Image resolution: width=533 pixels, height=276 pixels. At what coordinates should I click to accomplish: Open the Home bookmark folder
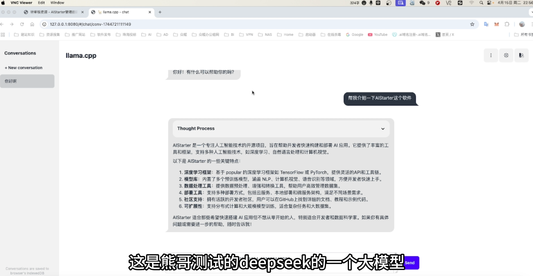pos(285,35)
